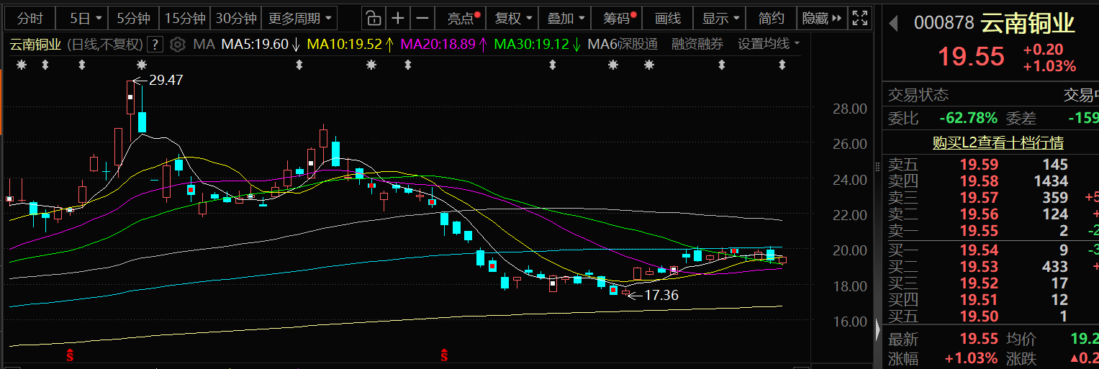Open the 复权 adjustment dropdown
Image resolution: width=1099 pixels, height=369 pixels.
(x=514, y=18)
